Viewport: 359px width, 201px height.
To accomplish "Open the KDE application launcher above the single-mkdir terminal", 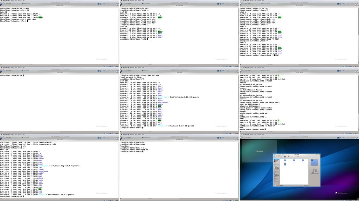I will click(x=1, y=4).
